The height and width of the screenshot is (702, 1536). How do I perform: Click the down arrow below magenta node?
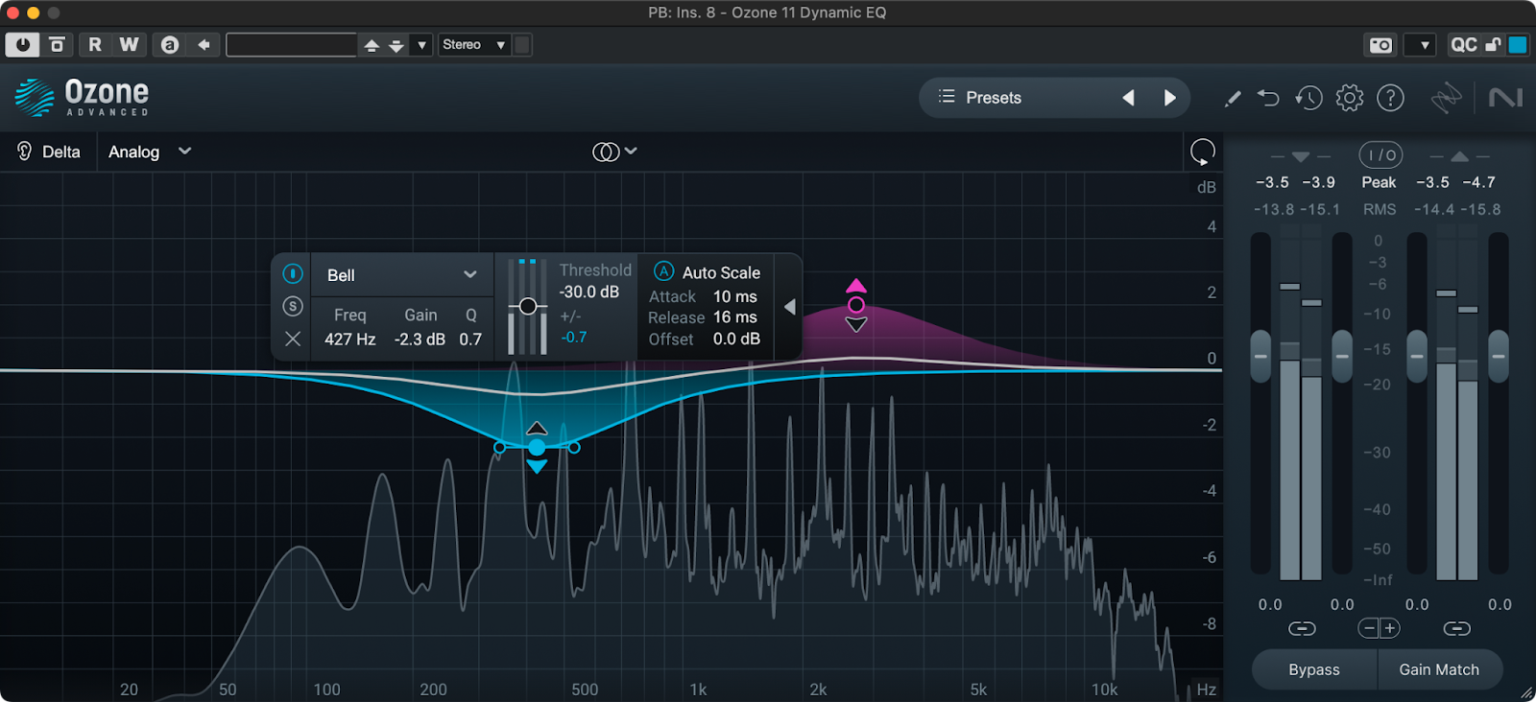click(x=856, y=325)
